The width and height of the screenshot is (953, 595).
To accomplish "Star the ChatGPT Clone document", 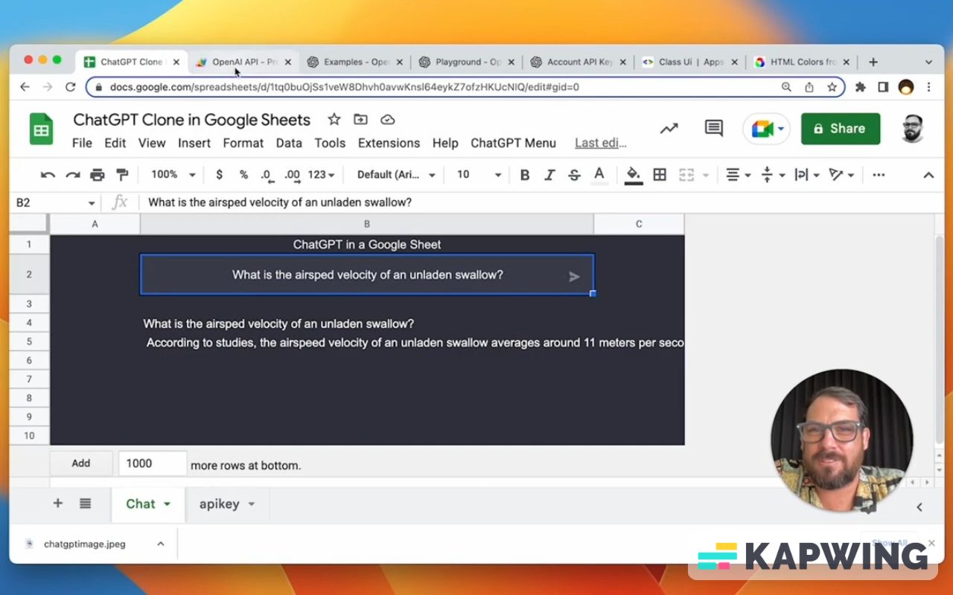I will (334, 120).
